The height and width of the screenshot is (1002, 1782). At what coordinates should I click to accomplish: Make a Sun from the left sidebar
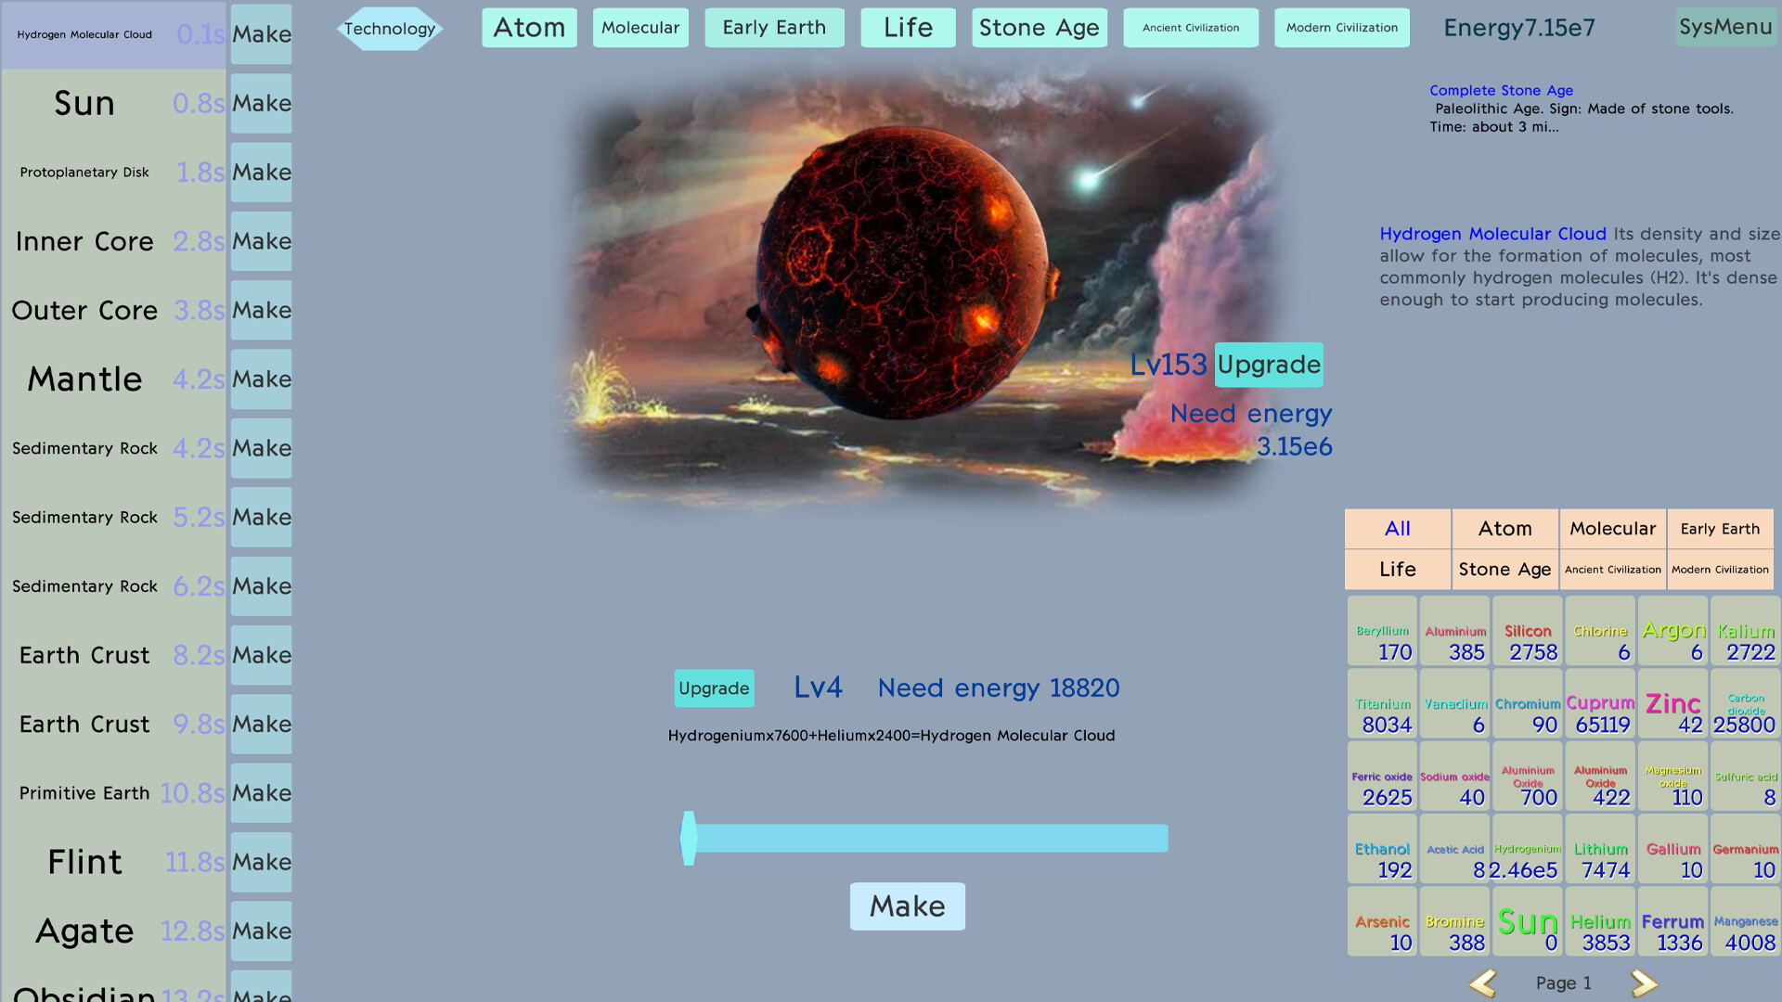pyautogui.click(x=261, y=103)
